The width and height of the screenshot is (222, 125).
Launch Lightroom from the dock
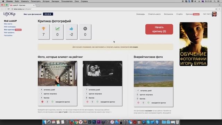click(89, 122)
